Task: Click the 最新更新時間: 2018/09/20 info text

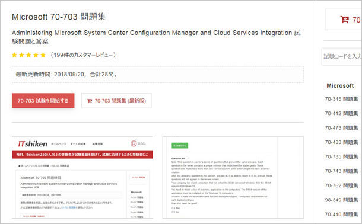Action: [x=67, y=75]
